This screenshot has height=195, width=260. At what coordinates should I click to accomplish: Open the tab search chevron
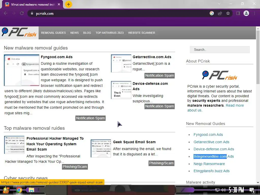pos(219,4)
